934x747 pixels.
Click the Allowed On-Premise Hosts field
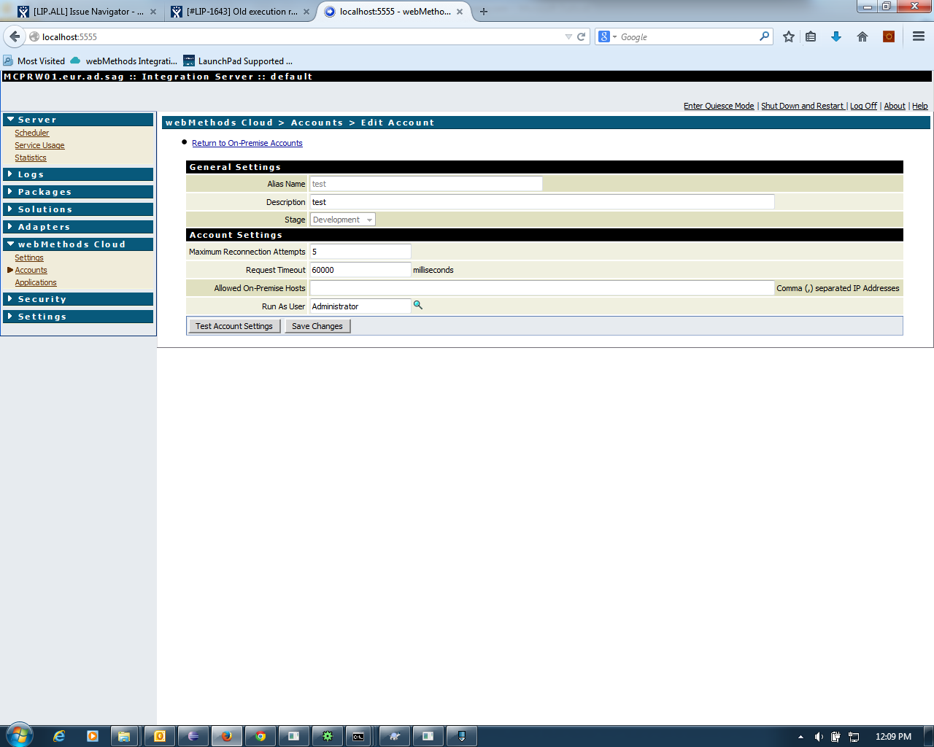[x=541, y=288]
